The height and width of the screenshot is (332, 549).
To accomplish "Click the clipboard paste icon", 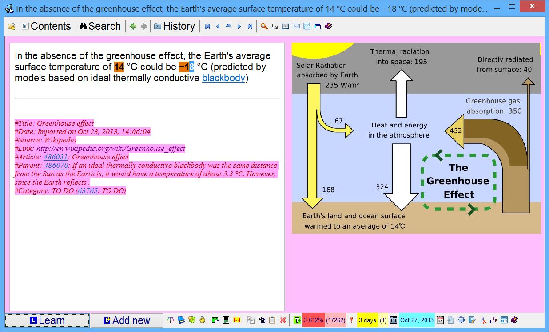I will click(x=272, y=320).
